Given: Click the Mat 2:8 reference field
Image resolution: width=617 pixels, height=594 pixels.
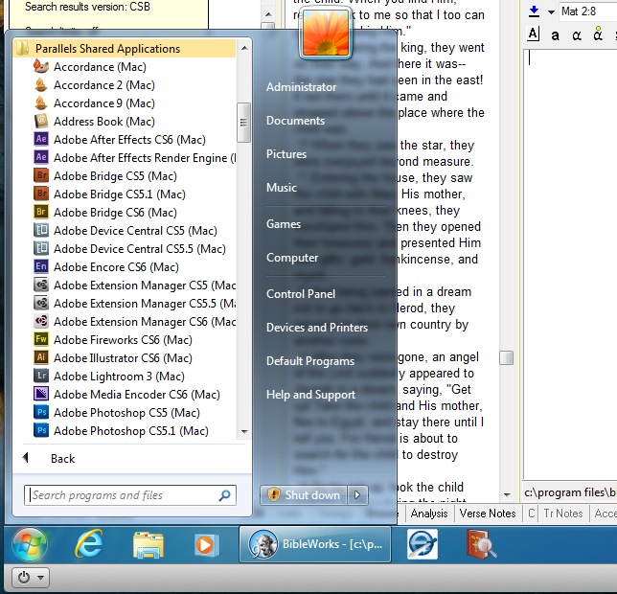Looking at the screenshot, I should tap(588, 11).
